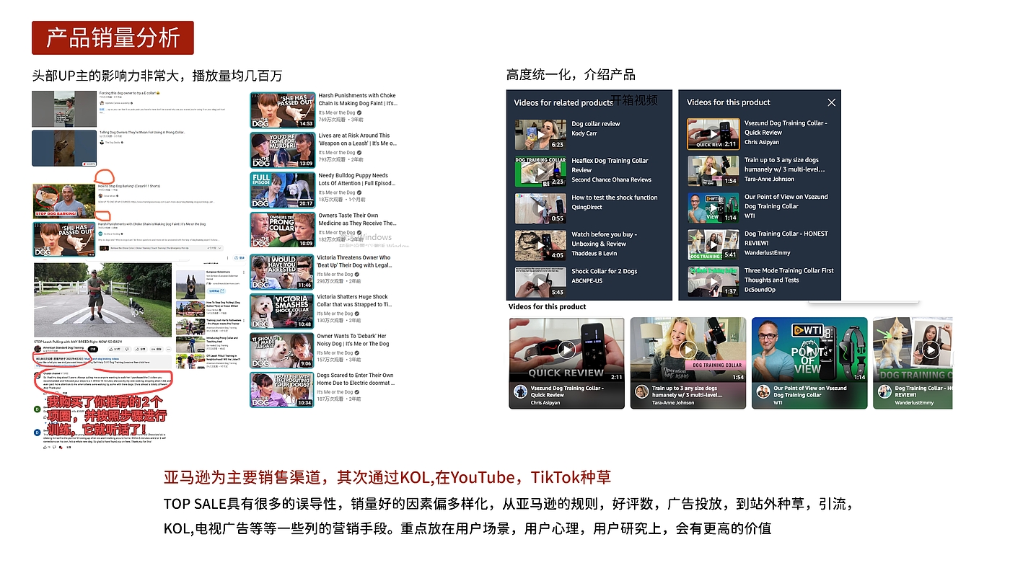
Task: Select the 'Kody Carr' creator name
Action: pyautogui.click(x=584, y=133)
